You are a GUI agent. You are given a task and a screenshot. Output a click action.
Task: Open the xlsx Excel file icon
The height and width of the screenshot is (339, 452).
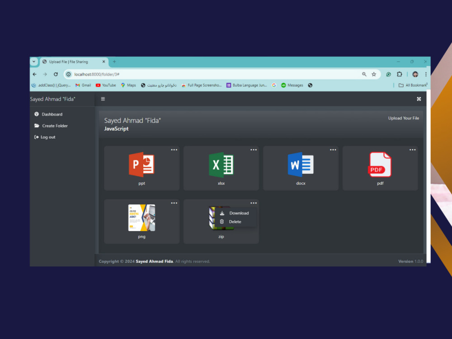pyautogui.click(x=221, y=165)
